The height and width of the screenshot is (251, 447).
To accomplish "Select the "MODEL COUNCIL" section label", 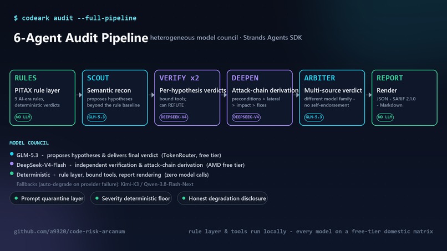I will [29, 143].
